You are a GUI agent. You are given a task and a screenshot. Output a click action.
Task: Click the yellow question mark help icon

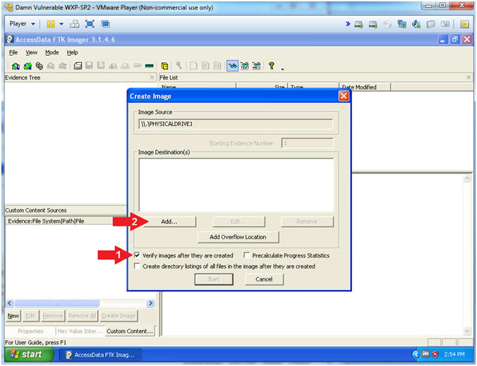272,66
